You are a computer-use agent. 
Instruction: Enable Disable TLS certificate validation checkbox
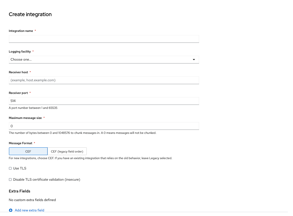pyautogui.click(x=10, y=180)
